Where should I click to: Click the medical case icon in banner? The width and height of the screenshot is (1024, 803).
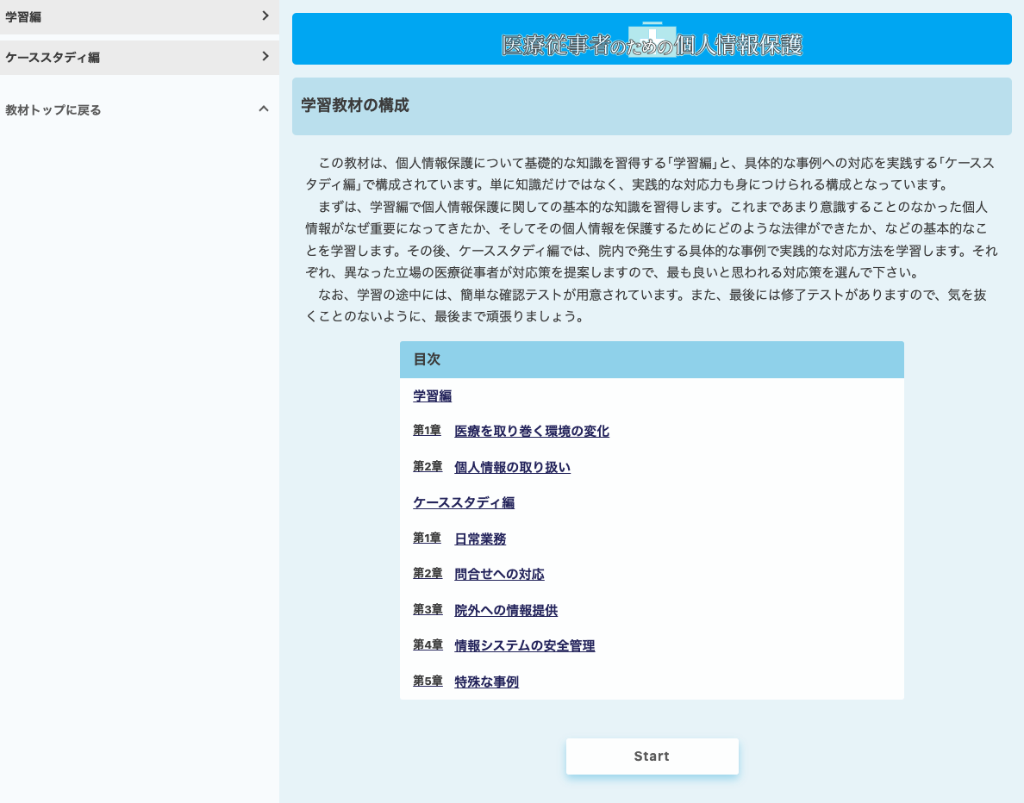pos(652,39)
